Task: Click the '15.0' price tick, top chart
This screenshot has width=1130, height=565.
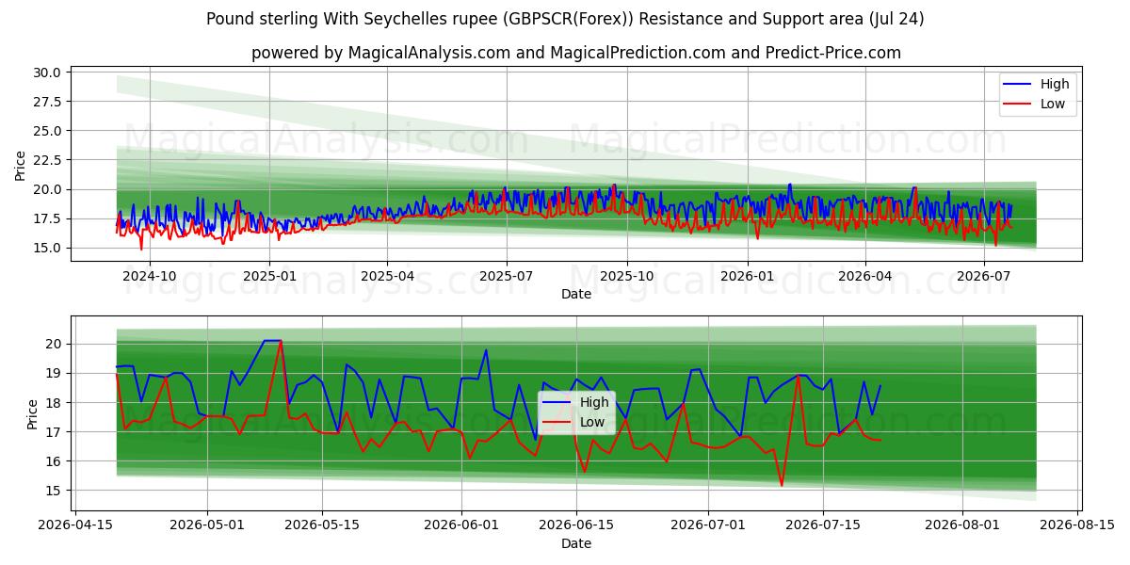Action: [48, 248]
